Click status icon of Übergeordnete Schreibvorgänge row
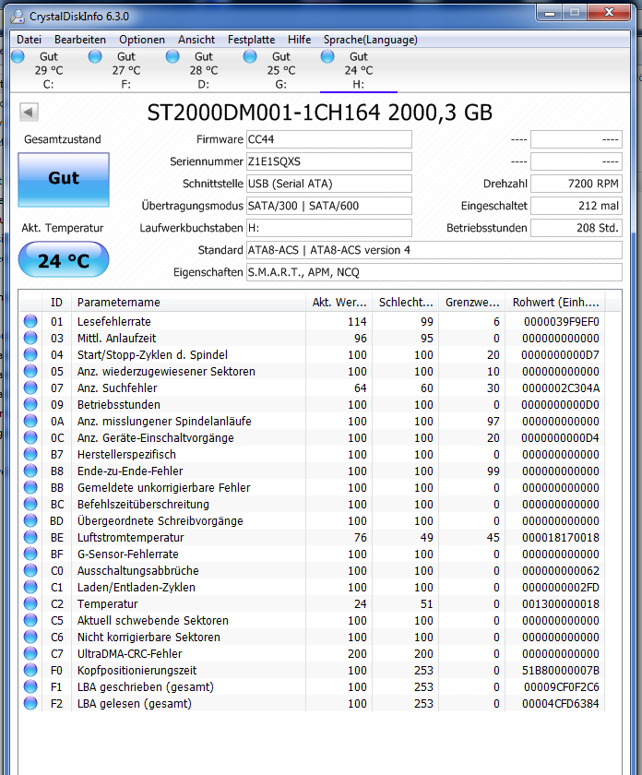Image resolution: width=642 pixels, height=775 pixels. click(x=30, y=520)
